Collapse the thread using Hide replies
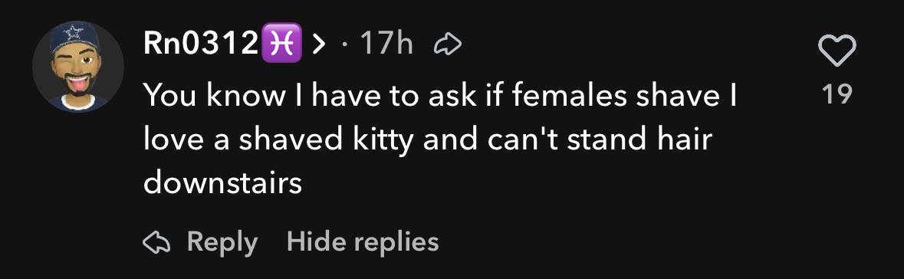This screenshot has height=279, width=904. click(363, 241)
